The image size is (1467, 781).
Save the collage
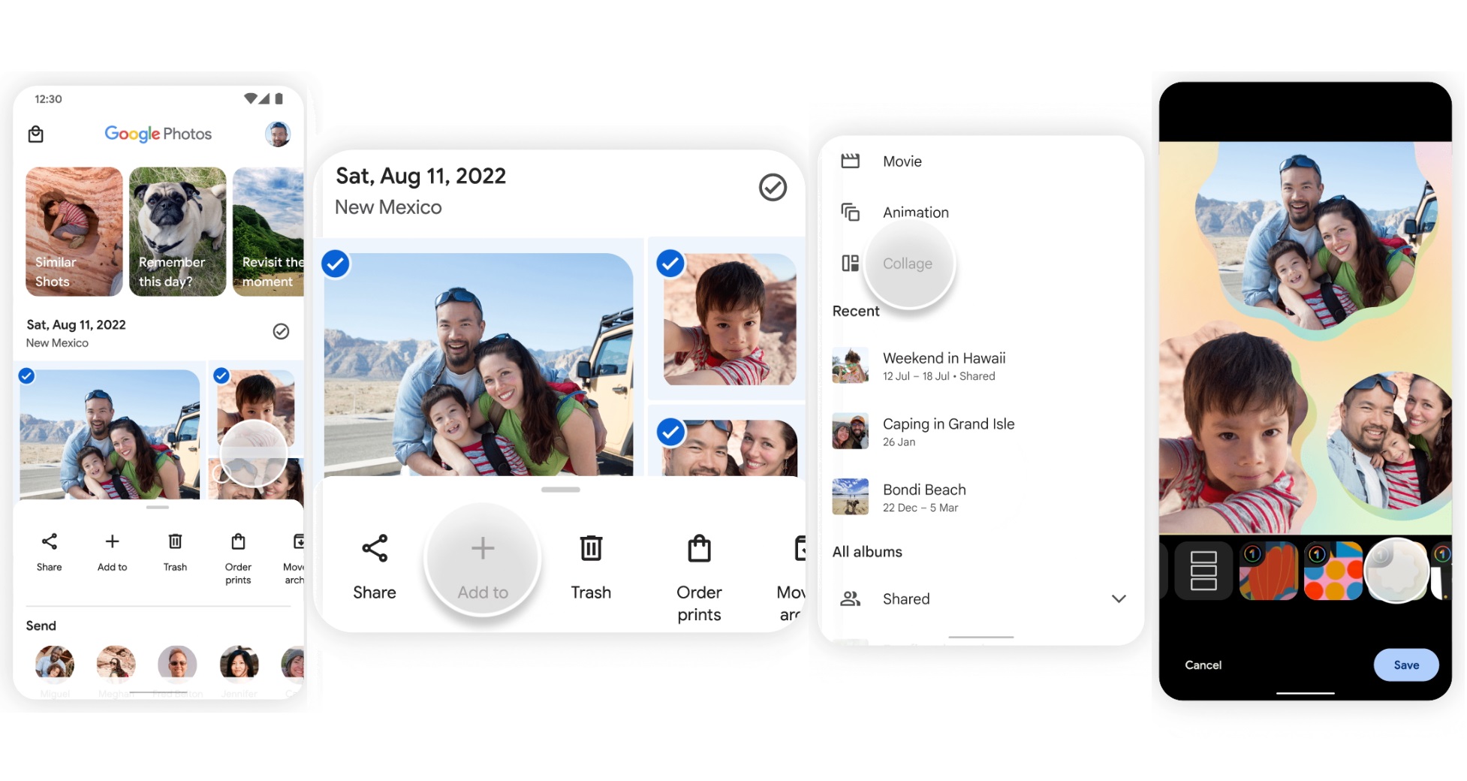(1405, 665)
